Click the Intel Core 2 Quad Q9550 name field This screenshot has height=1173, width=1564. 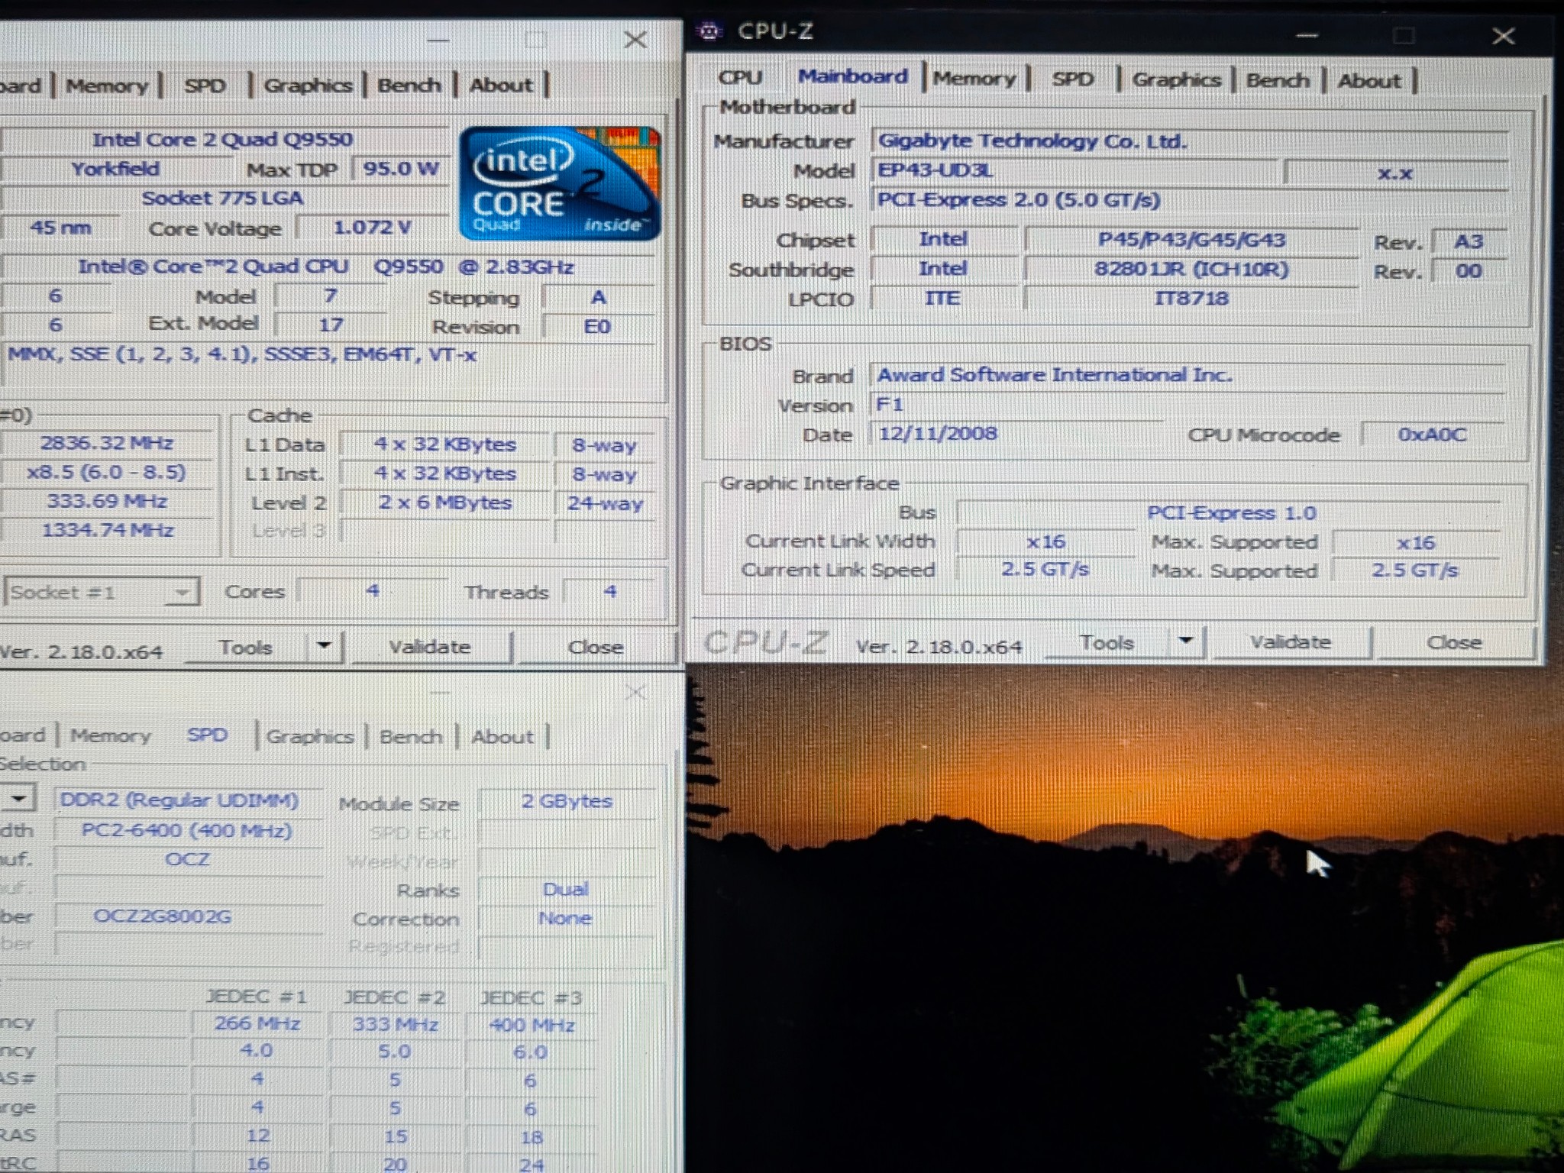coord(223,140)
